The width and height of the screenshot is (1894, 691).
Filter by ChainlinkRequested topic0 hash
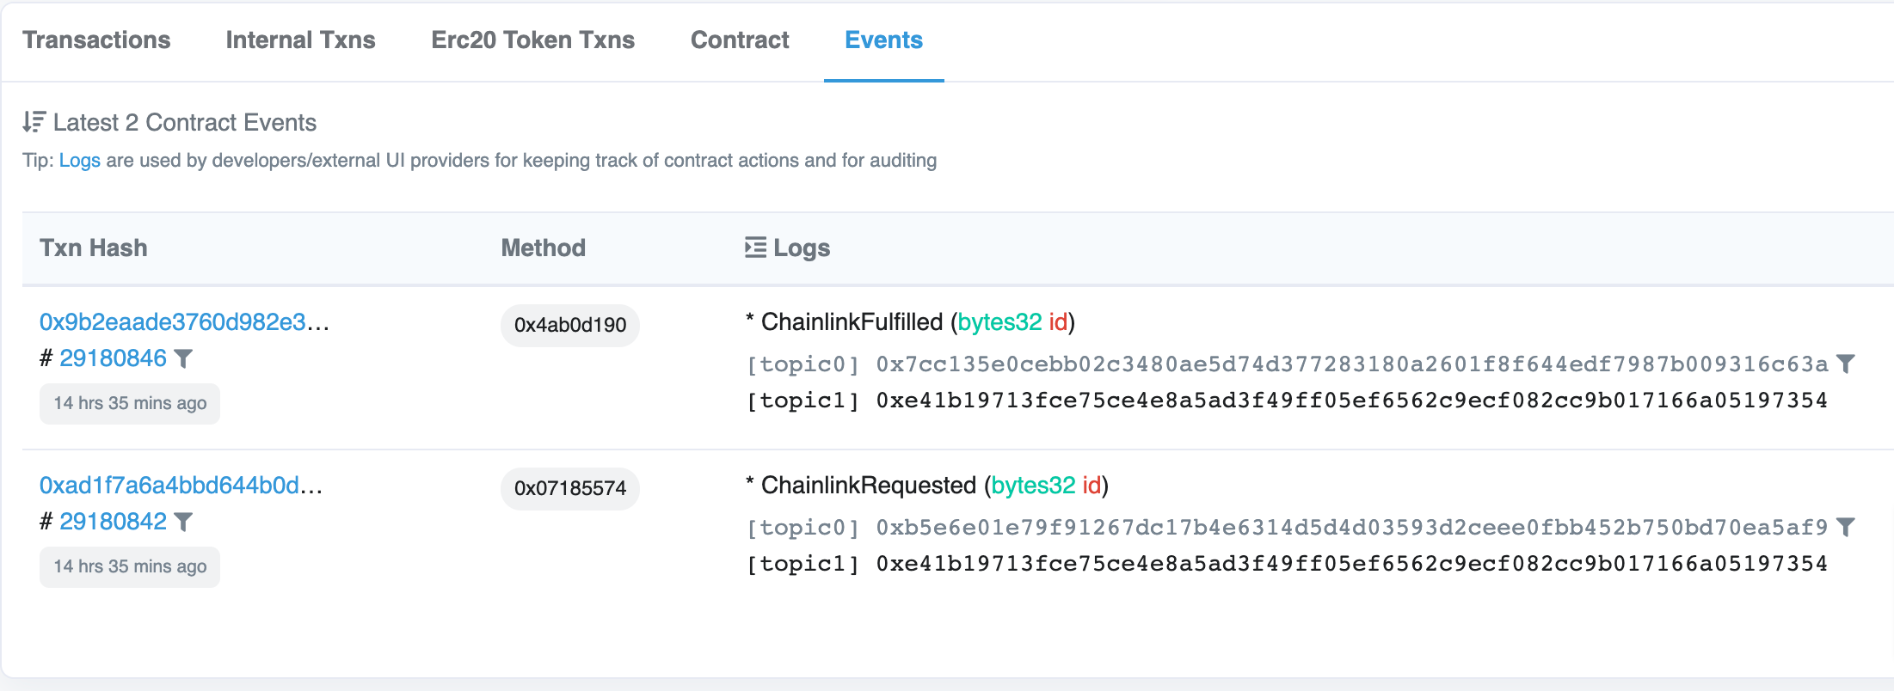[x=1846, y=528]
